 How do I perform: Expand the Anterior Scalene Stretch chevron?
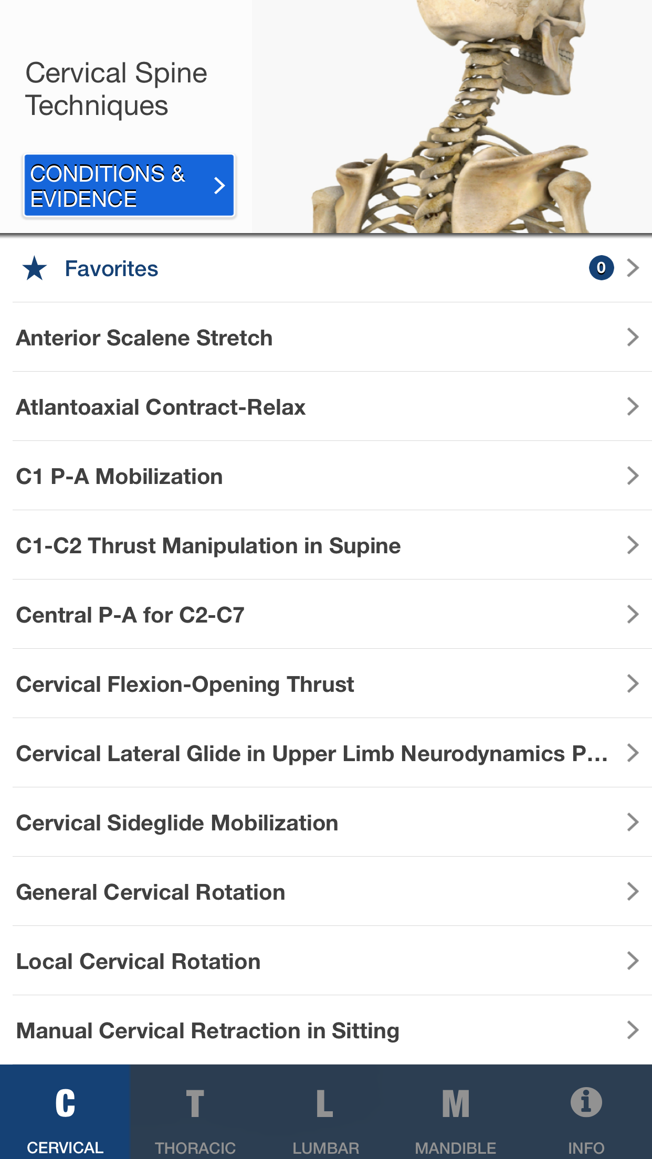(633, 337)
